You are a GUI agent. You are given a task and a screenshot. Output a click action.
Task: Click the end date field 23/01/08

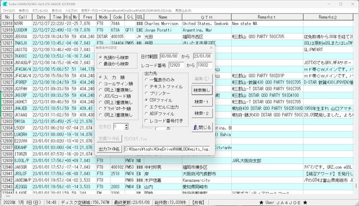[202, 56]
